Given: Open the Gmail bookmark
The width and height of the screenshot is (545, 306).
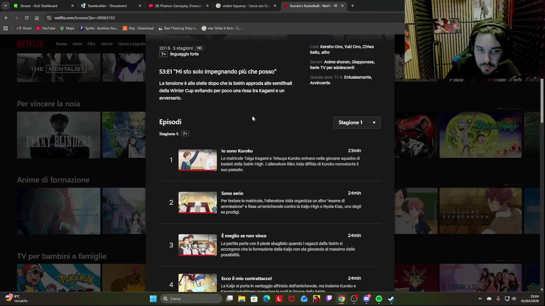Looking at the screenshot, I should (x=24, y=28).
